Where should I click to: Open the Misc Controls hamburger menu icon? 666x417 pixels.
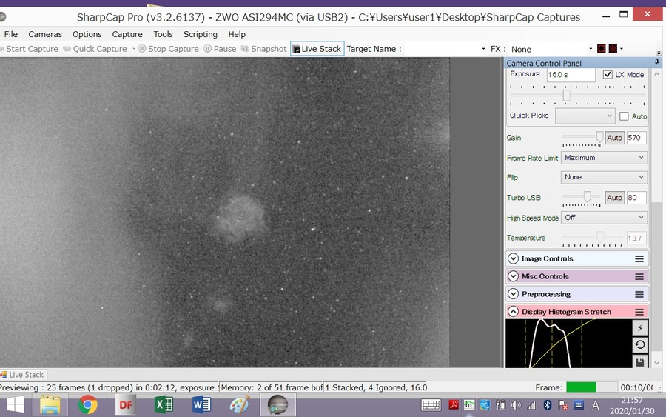(639, 277)
